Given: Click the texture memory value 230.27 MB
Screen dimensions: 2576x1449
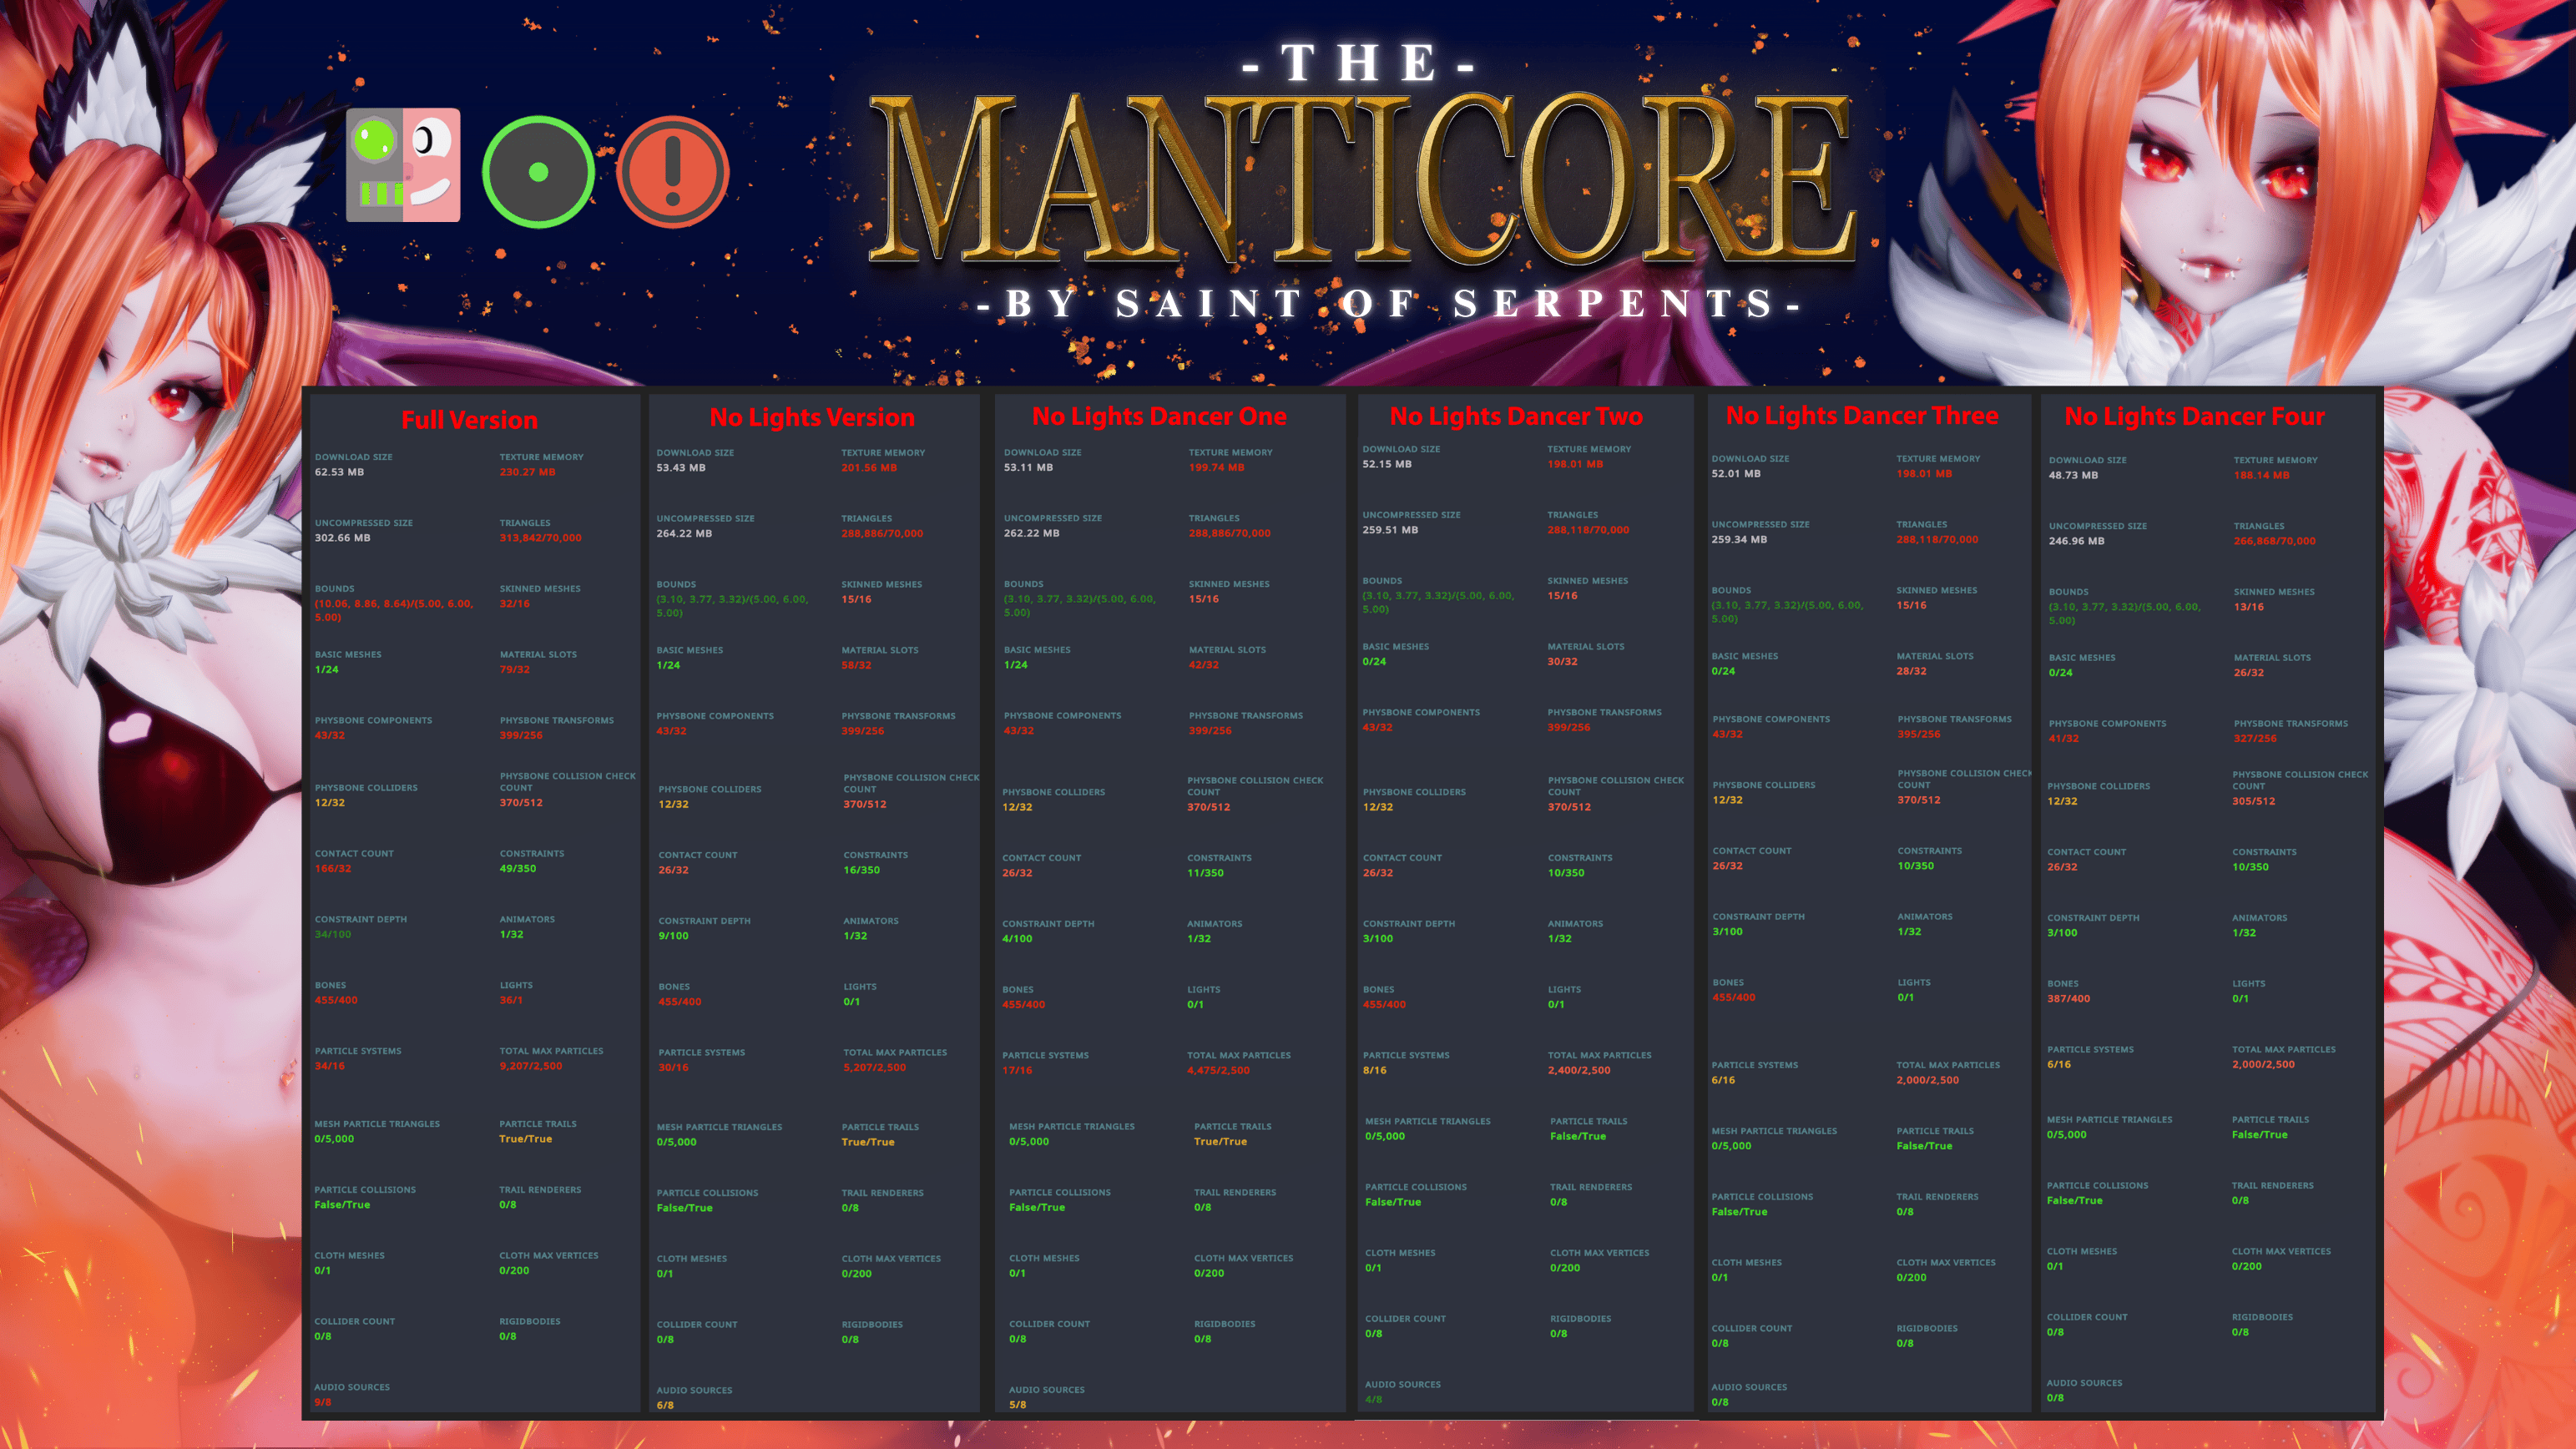Looking at the screenshot, I should tap(527, 472).
